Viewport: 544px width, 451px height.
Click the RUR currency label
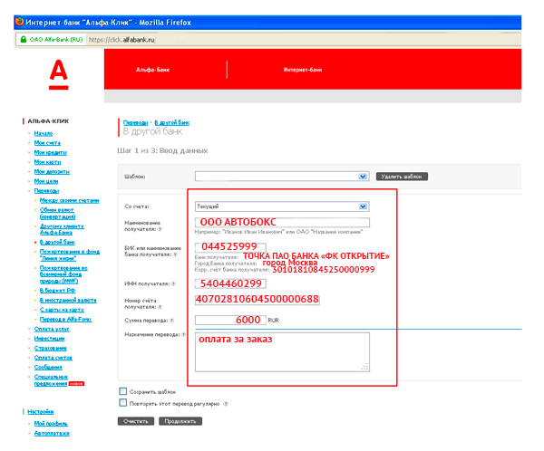(273, 321)
